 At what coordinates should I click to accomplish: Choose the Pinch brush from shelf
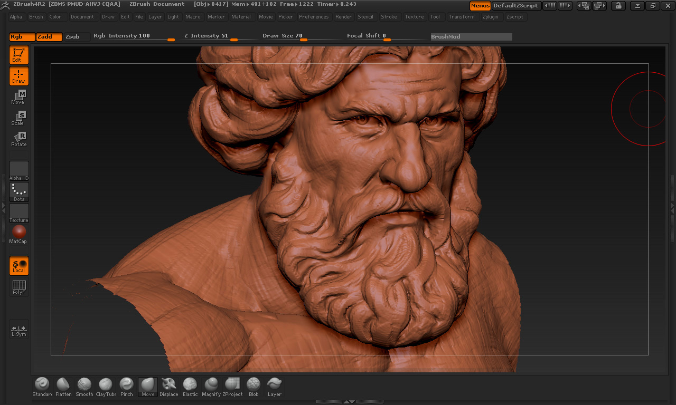pyautogui.click(x=127, y=387)
